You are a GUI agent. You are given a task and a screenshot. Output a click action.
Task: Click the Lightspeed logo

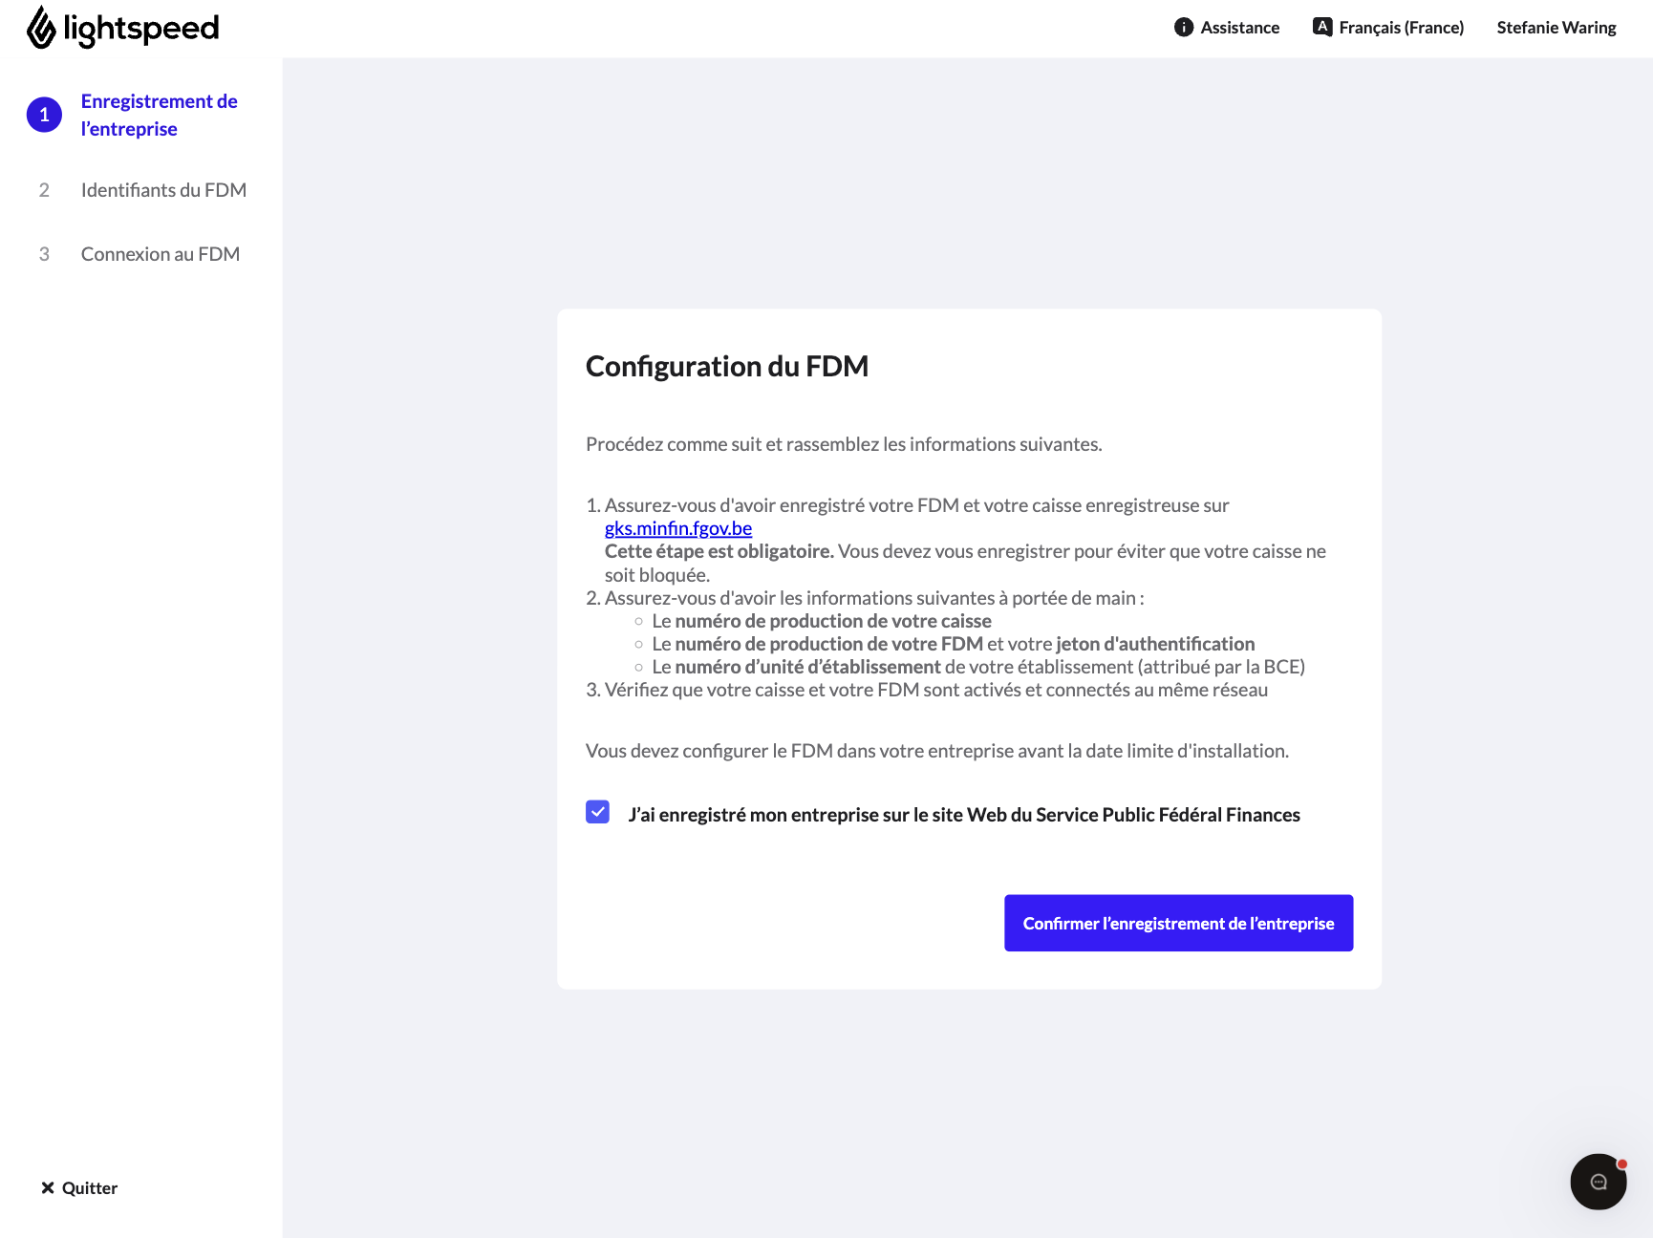[123, 28]
